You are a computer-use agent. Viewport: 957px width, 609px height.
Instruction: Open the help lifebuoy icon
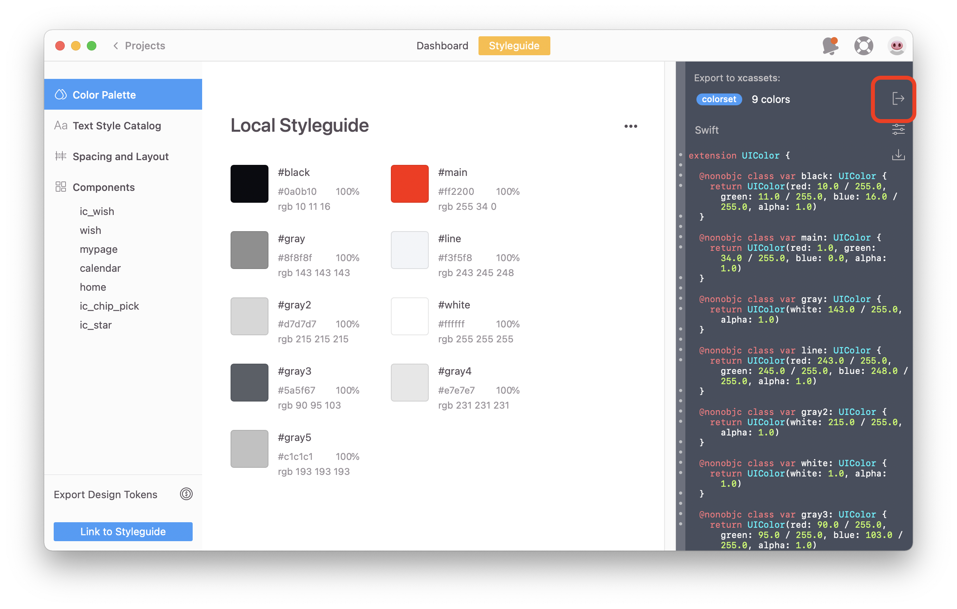[x=863, y=46]
